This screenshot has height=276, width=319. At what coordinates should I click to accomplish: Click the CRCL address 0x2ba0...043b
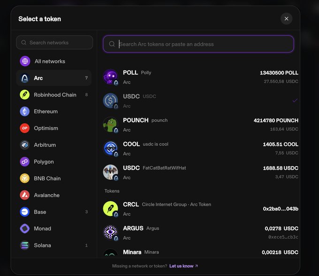281,209
